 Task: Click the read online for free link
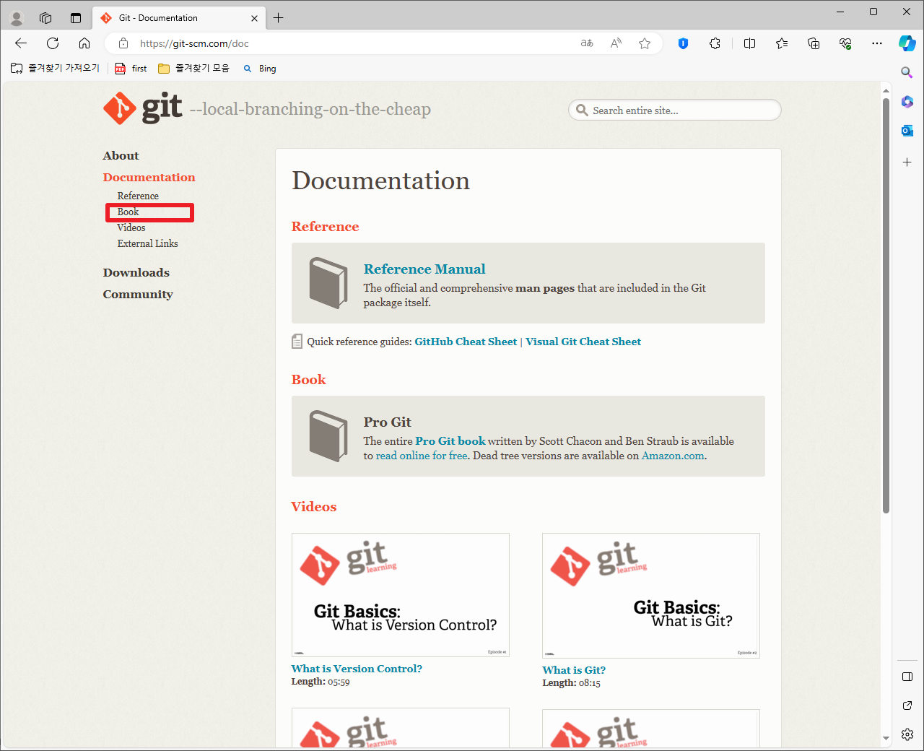point(422,456)
